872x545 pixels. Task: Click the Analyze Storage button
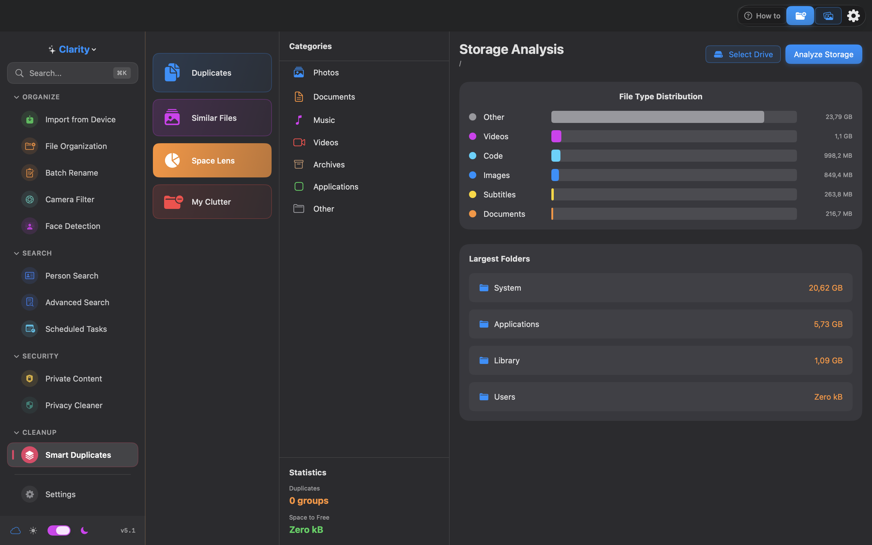(x=823, y=54)
